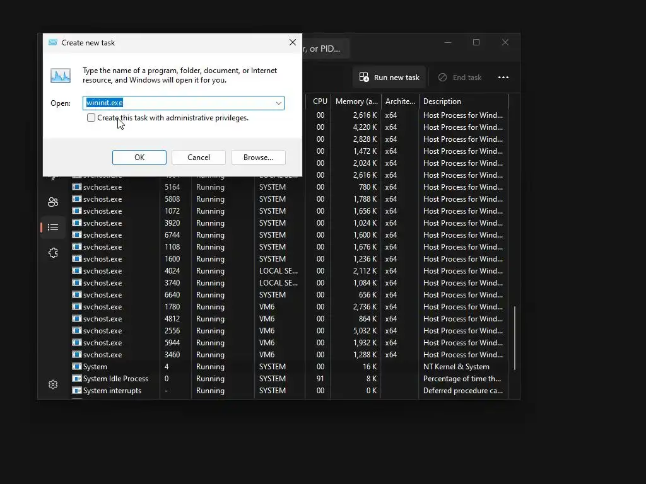
Task: Click the System process icon
Action: point(76,366)
